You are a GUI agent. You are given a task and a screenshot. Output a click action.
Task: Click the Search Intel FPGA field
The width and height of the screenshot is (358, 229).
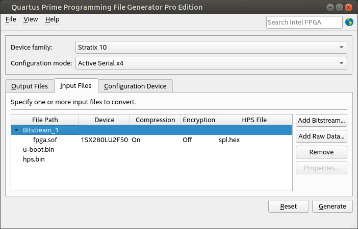click(304, 22)
